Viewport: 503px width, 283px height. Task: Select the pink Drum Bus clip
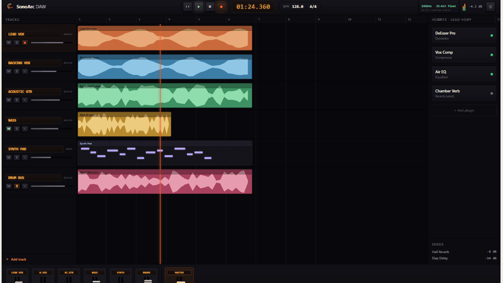pyautogui.click(x=165, y=181)
